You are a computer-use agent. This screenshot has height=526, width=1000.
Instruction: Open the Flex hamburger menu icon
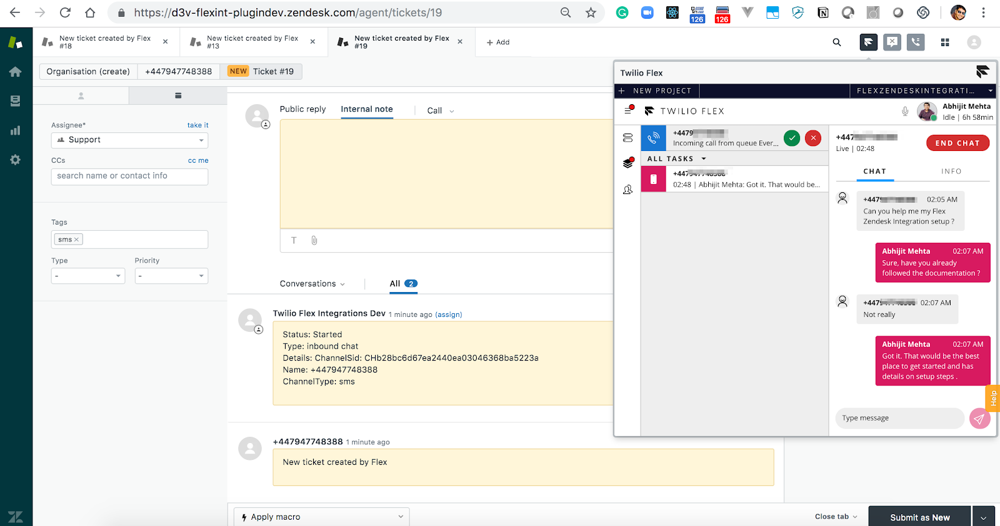pyautogui.click(x=628, y=111)
